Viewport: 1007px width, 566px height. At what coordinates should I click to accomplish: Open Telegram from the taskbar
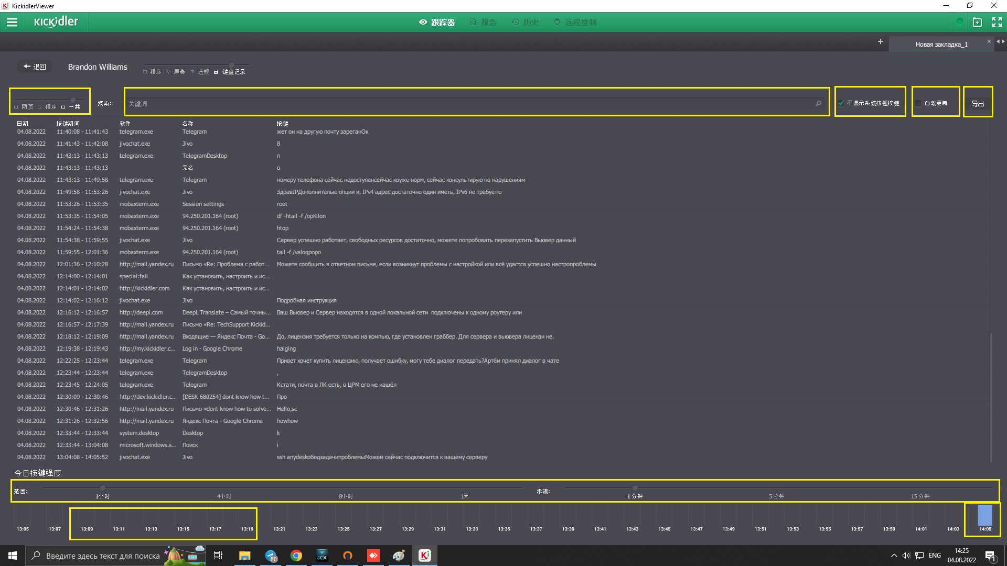[271, 556]
